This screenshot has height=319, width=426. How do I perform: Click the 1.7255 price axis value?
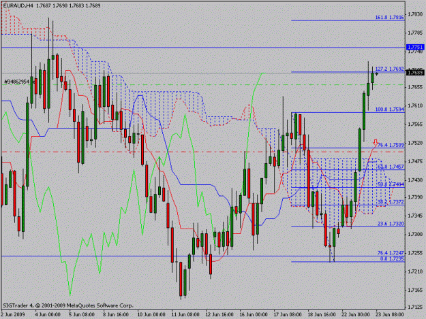click(415, 253)
